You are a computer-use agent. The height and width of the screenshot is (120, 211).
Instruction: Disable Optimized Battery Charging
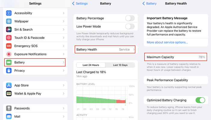pos(200,100)
